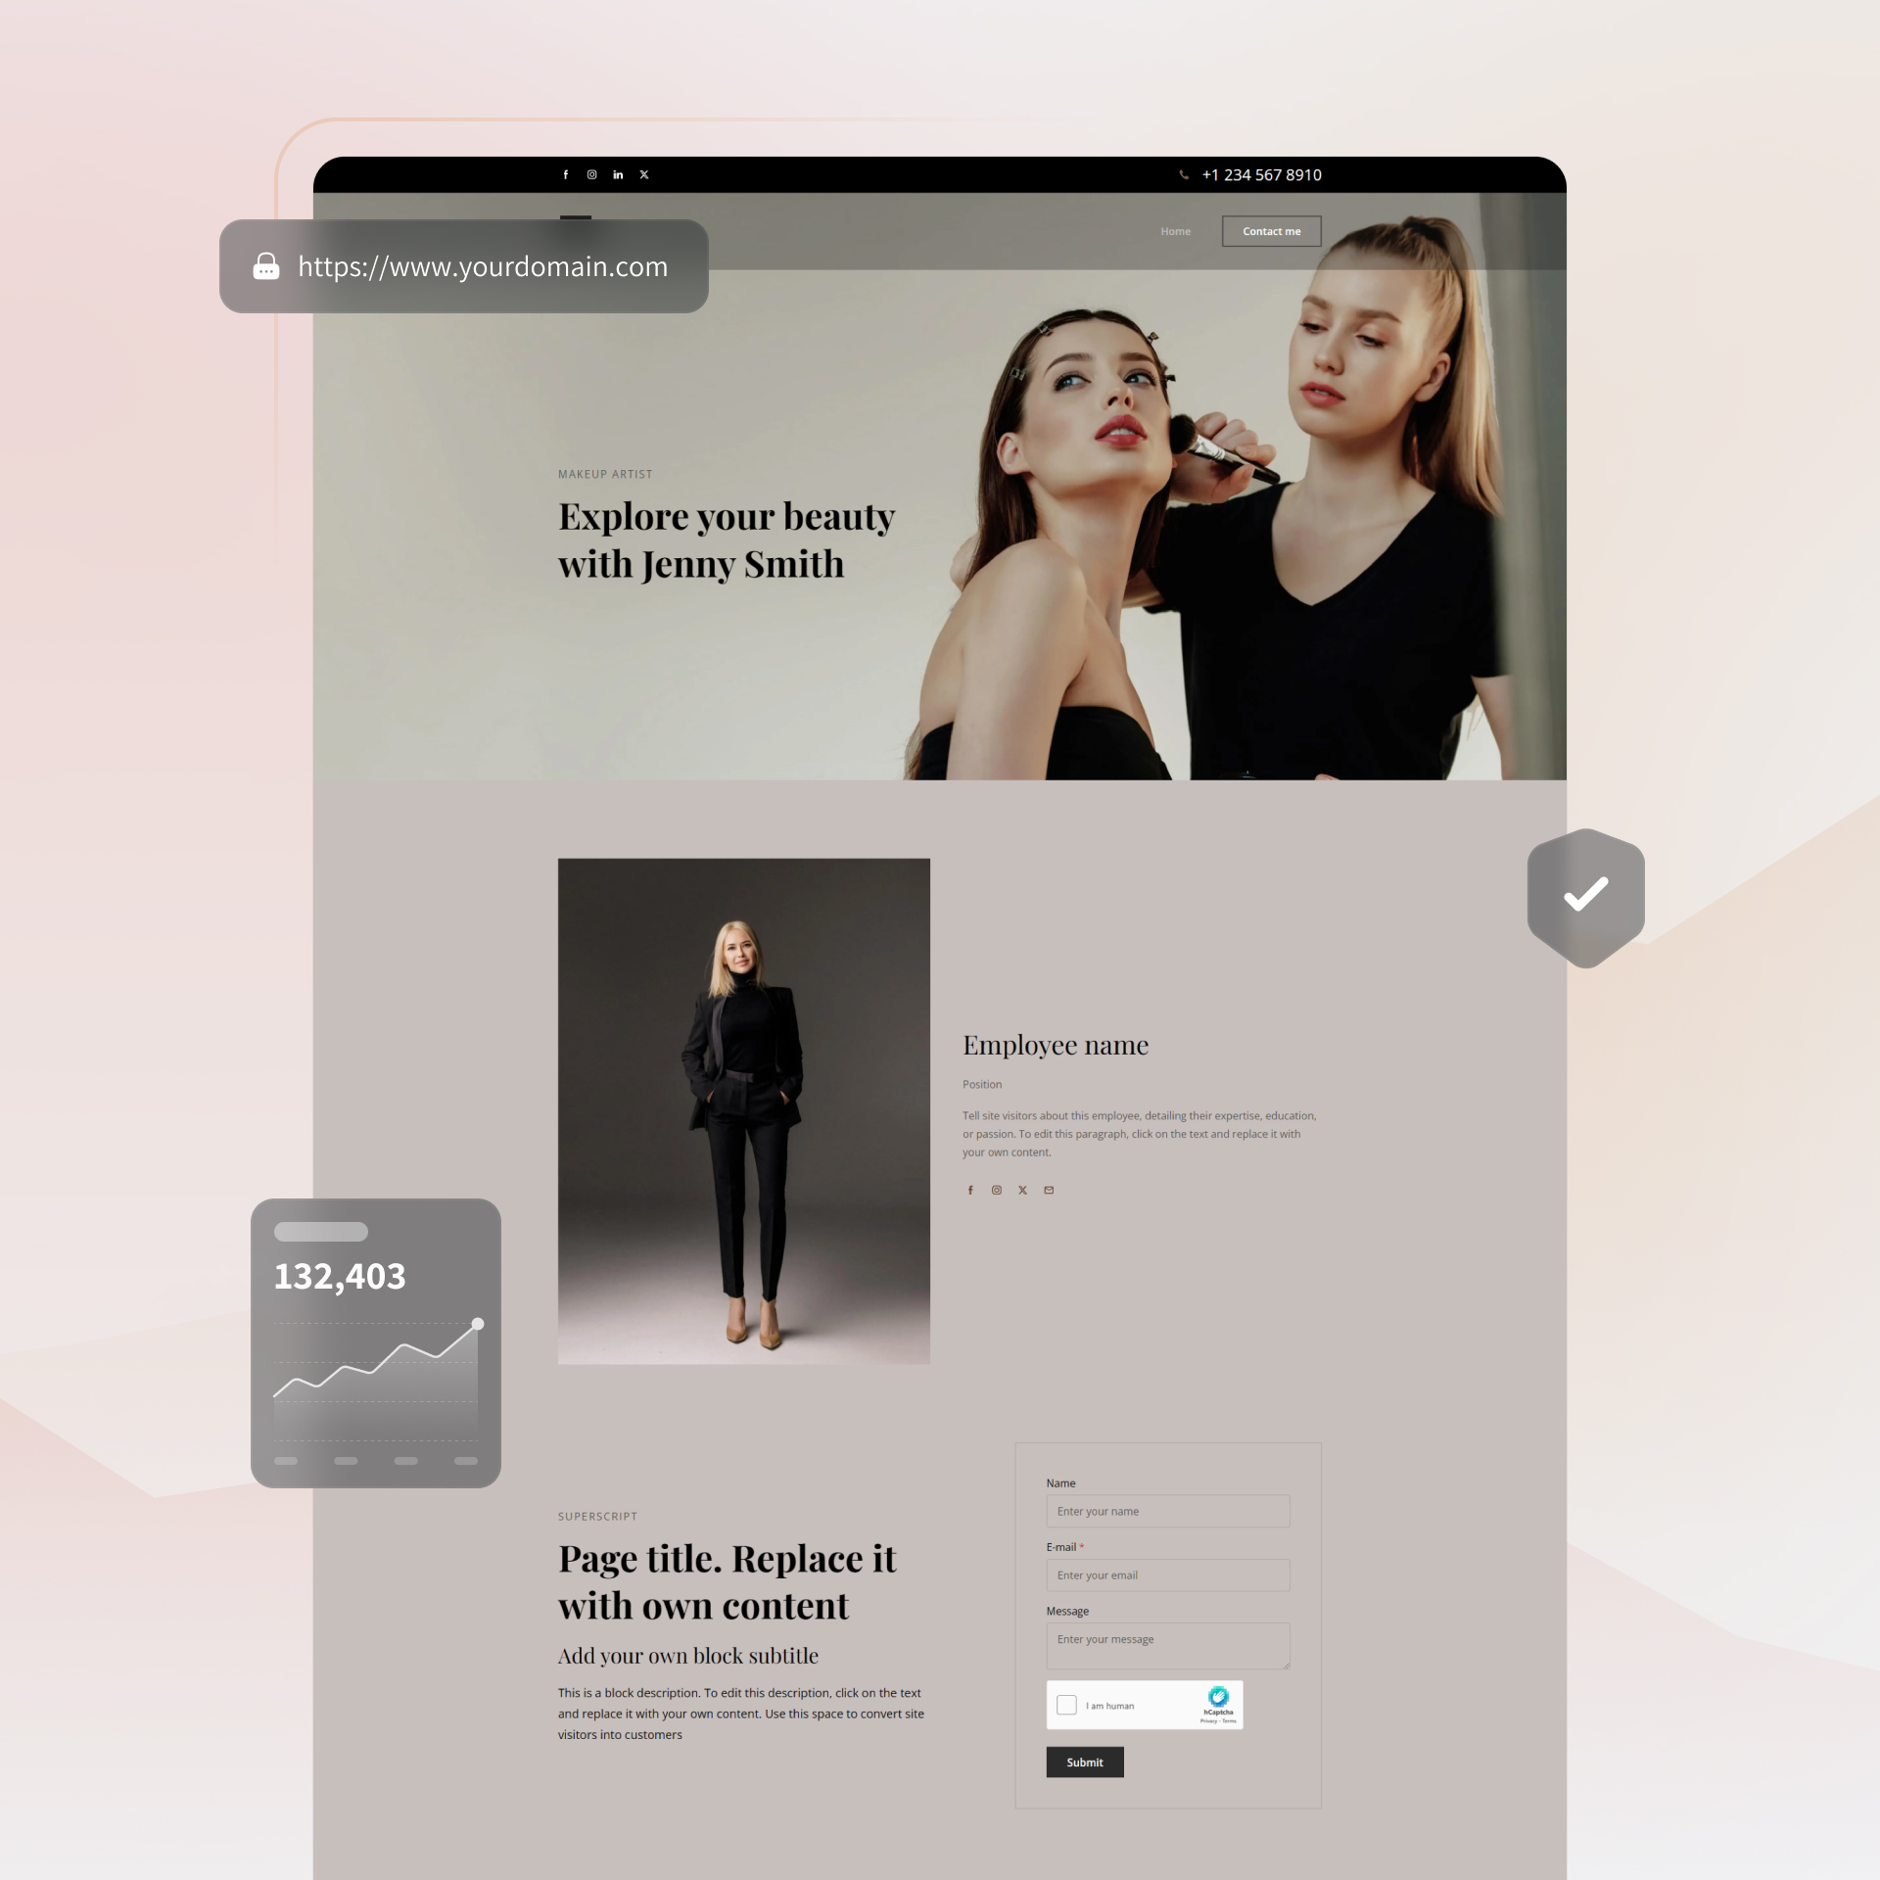The height and width of the screenshot is (1880, 1880).
Task: Enable the human verification toggle
Action: click(1065, 1705)
